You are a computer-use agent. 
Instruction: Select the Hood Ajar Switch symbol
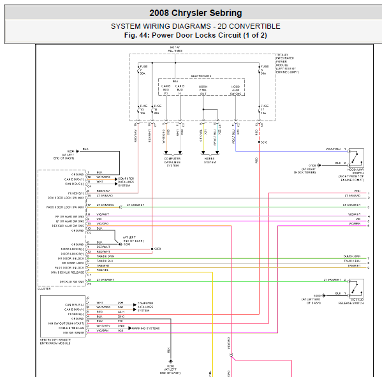pos(356,158)
